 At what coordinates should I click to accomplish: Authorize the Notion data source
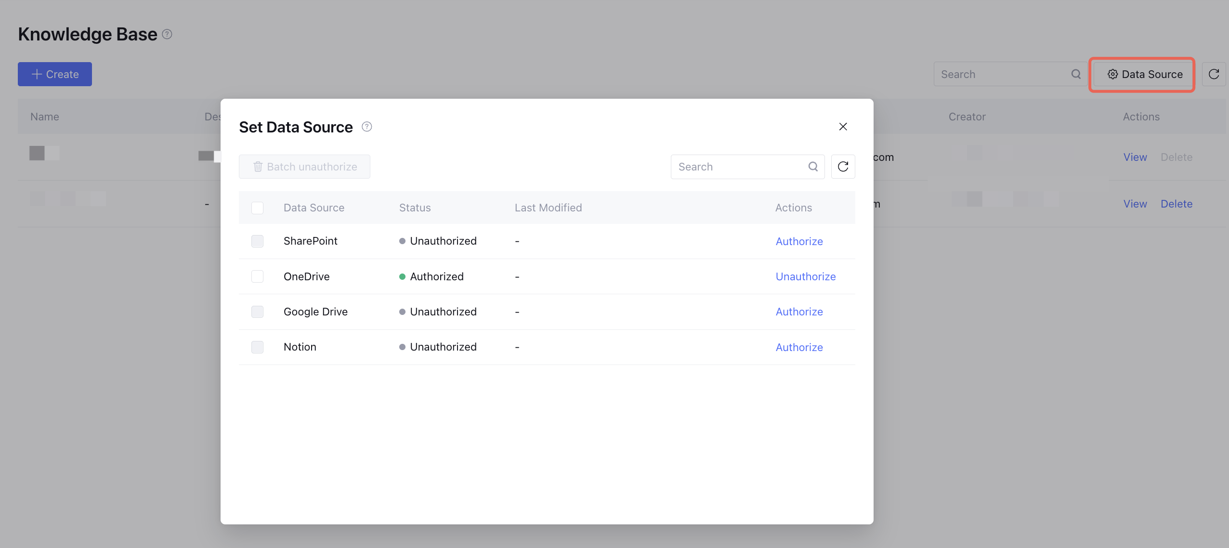pos(799,347)
